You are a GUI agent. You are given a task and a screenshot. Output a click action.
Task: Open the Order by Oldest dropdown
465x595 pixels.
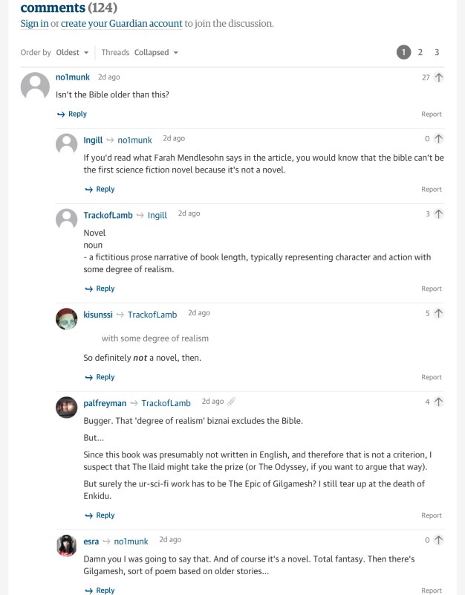pos(72,53)
